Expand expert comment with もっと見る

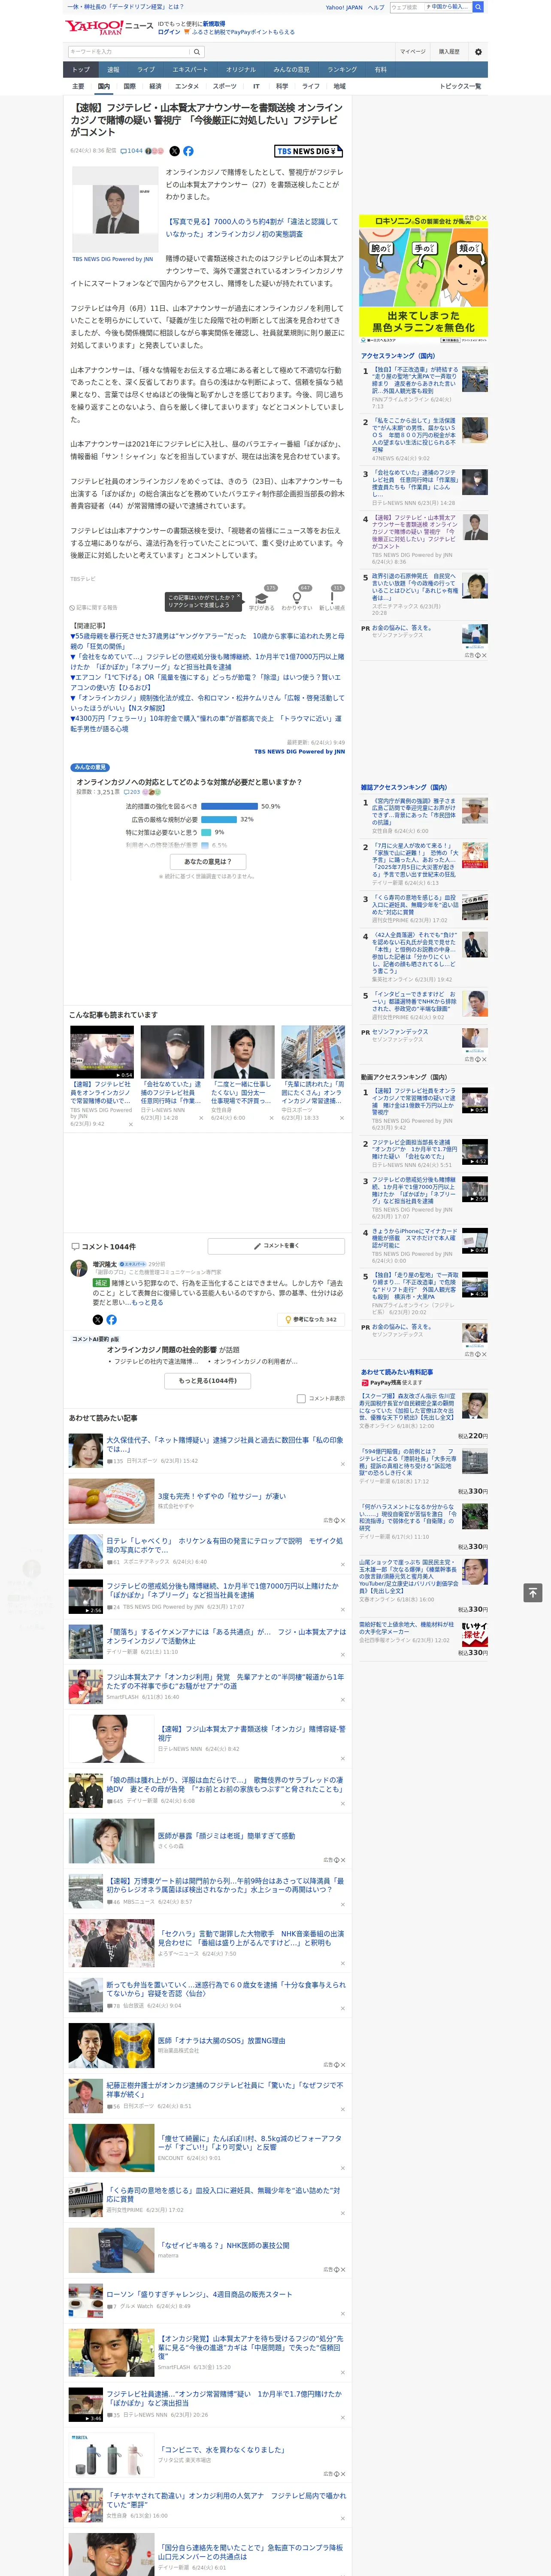pos(147,1302)
